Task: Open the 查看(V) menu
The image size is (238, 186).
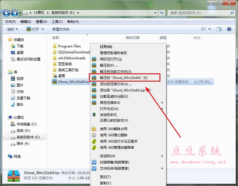Action: pos(41,22)
